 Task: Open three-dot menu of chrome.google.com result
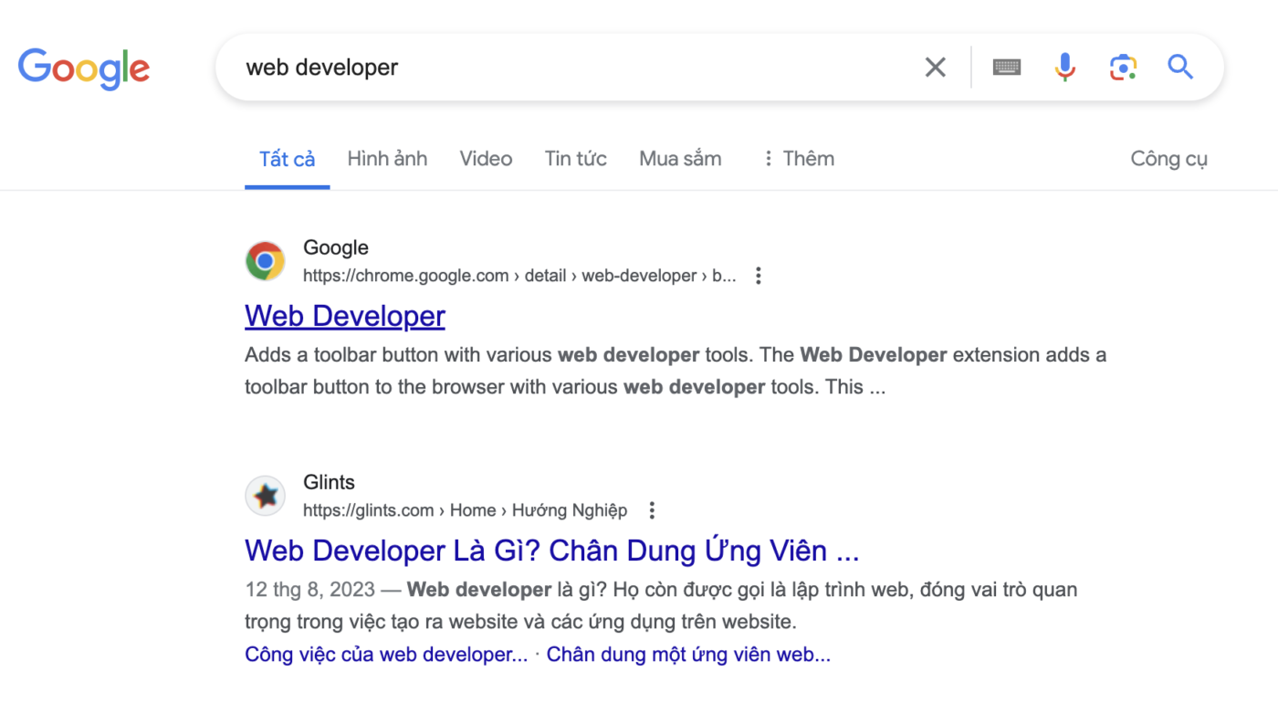coord(758,276)
